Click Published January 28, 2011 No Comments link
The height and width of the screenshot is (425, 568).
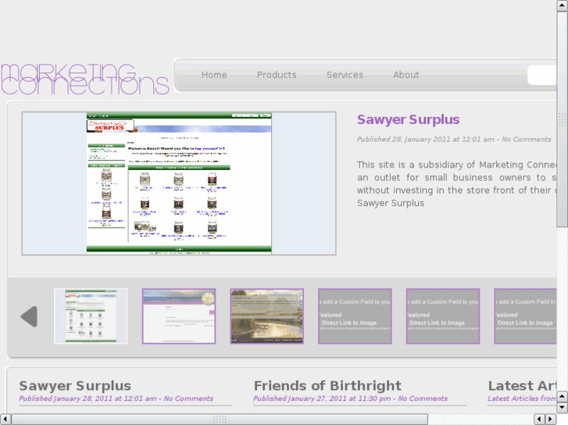pyautogui.click(x=116, y=398)
